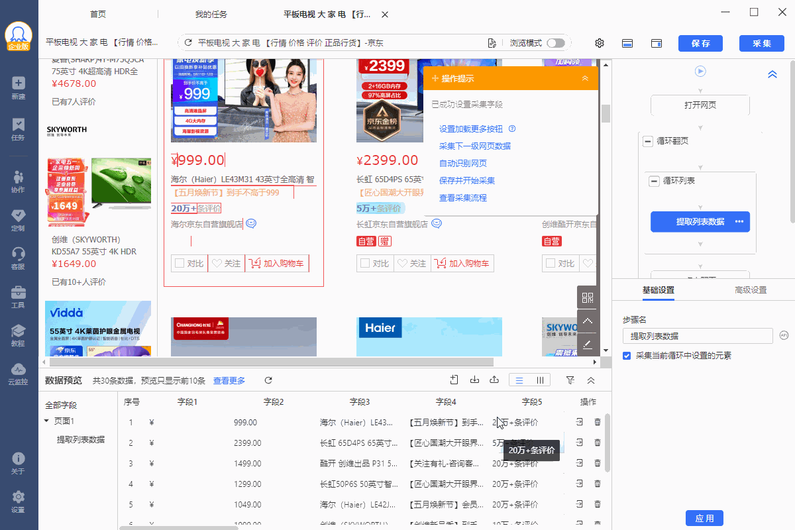Click the 查看更多 link

coord(229,380)
